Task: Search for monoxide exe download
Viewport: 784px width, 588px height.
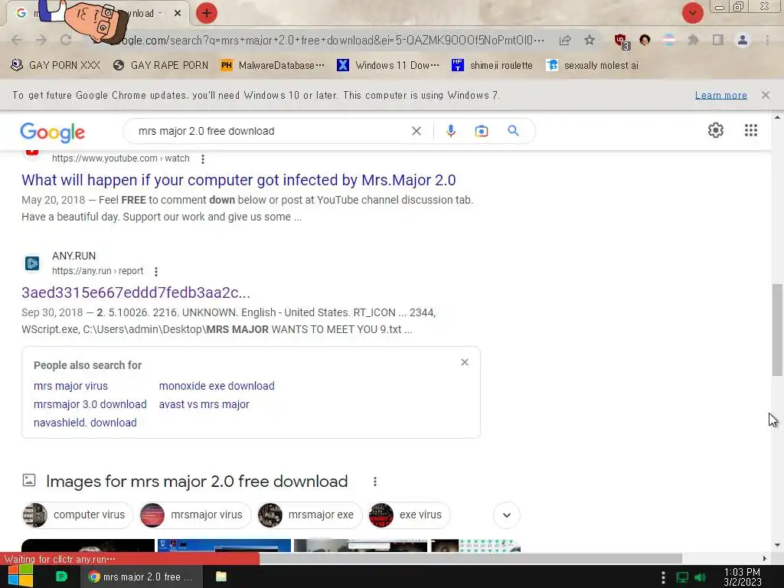Action: (x=217, y=386)
